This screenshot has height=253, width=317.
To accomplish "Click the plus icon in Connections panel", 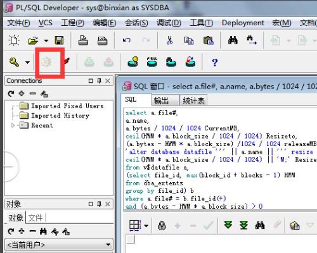I will click(22, 94).
